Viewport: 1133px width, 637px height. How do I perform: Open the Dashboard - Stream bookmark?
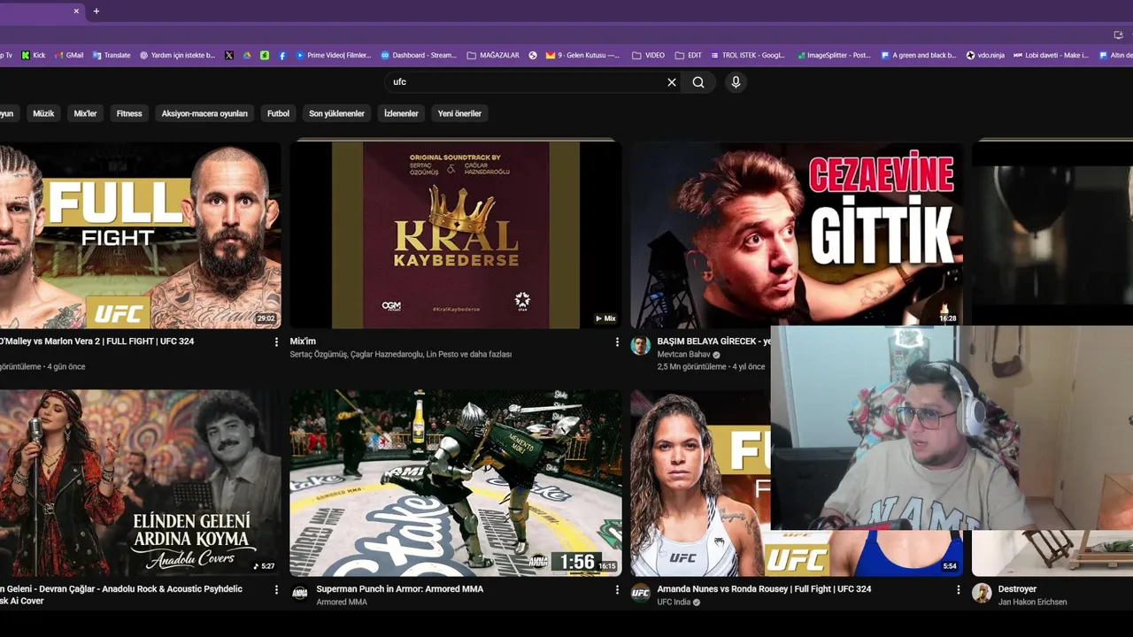pyautogui.click(x=419, y=55)
